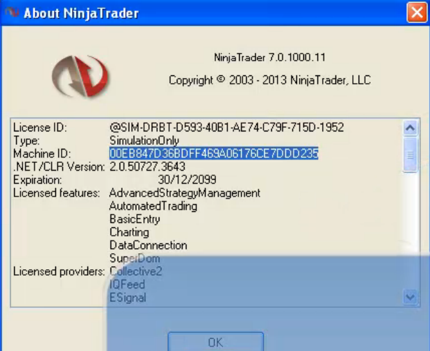Close the About NinjaTrader dialog
The width and height of the screenshot is (430, 351).
click(x=417, y=12)
